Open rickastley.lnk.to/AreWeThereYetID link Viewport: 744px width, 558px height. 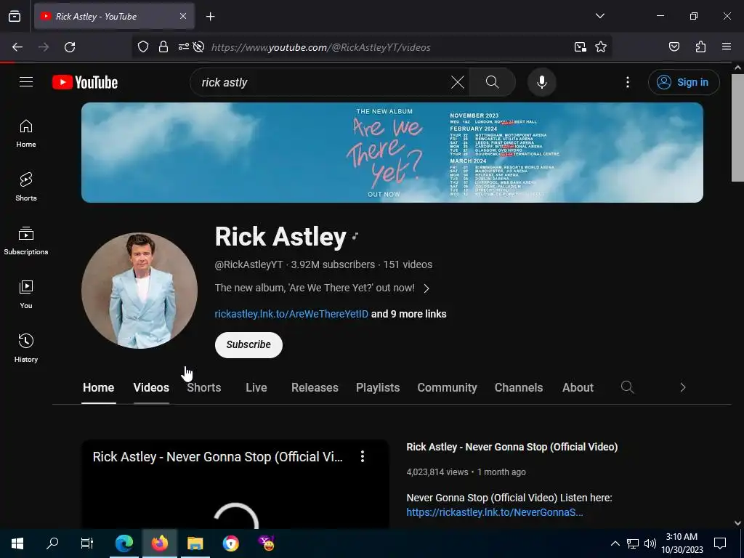(291, 314)
